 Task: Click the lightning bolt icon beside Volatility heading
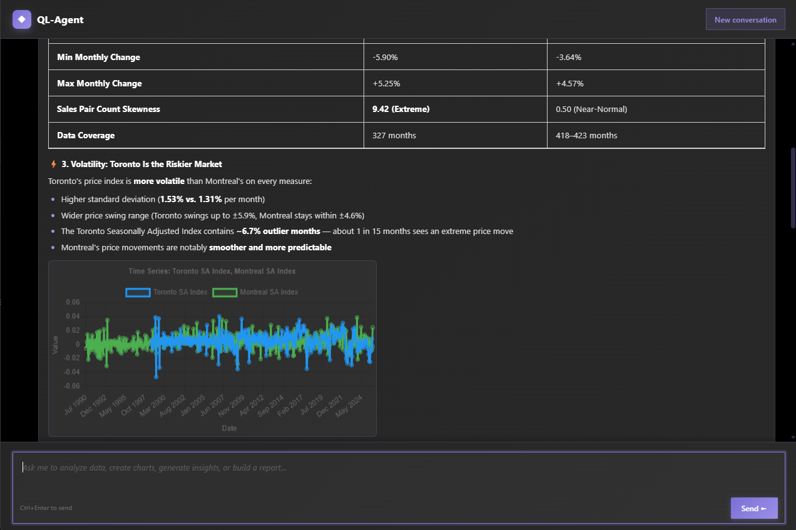53,165
